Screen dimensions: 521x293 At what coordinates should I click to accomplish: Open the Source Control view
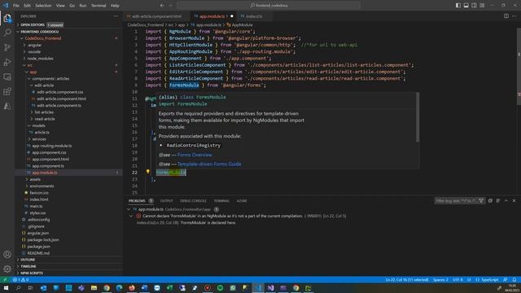point(7,47)
